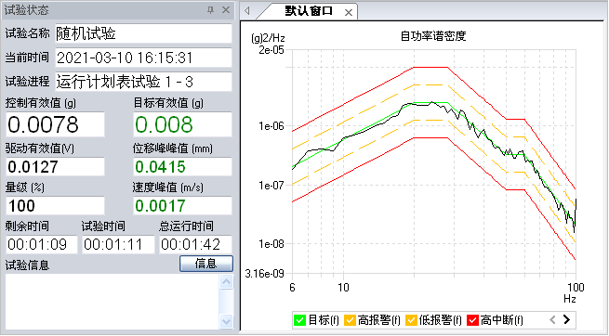Click the 控制有效值 (g) label
Image resolution: width=609 pixels, height=336 pixels.
[x=41, y=103]
